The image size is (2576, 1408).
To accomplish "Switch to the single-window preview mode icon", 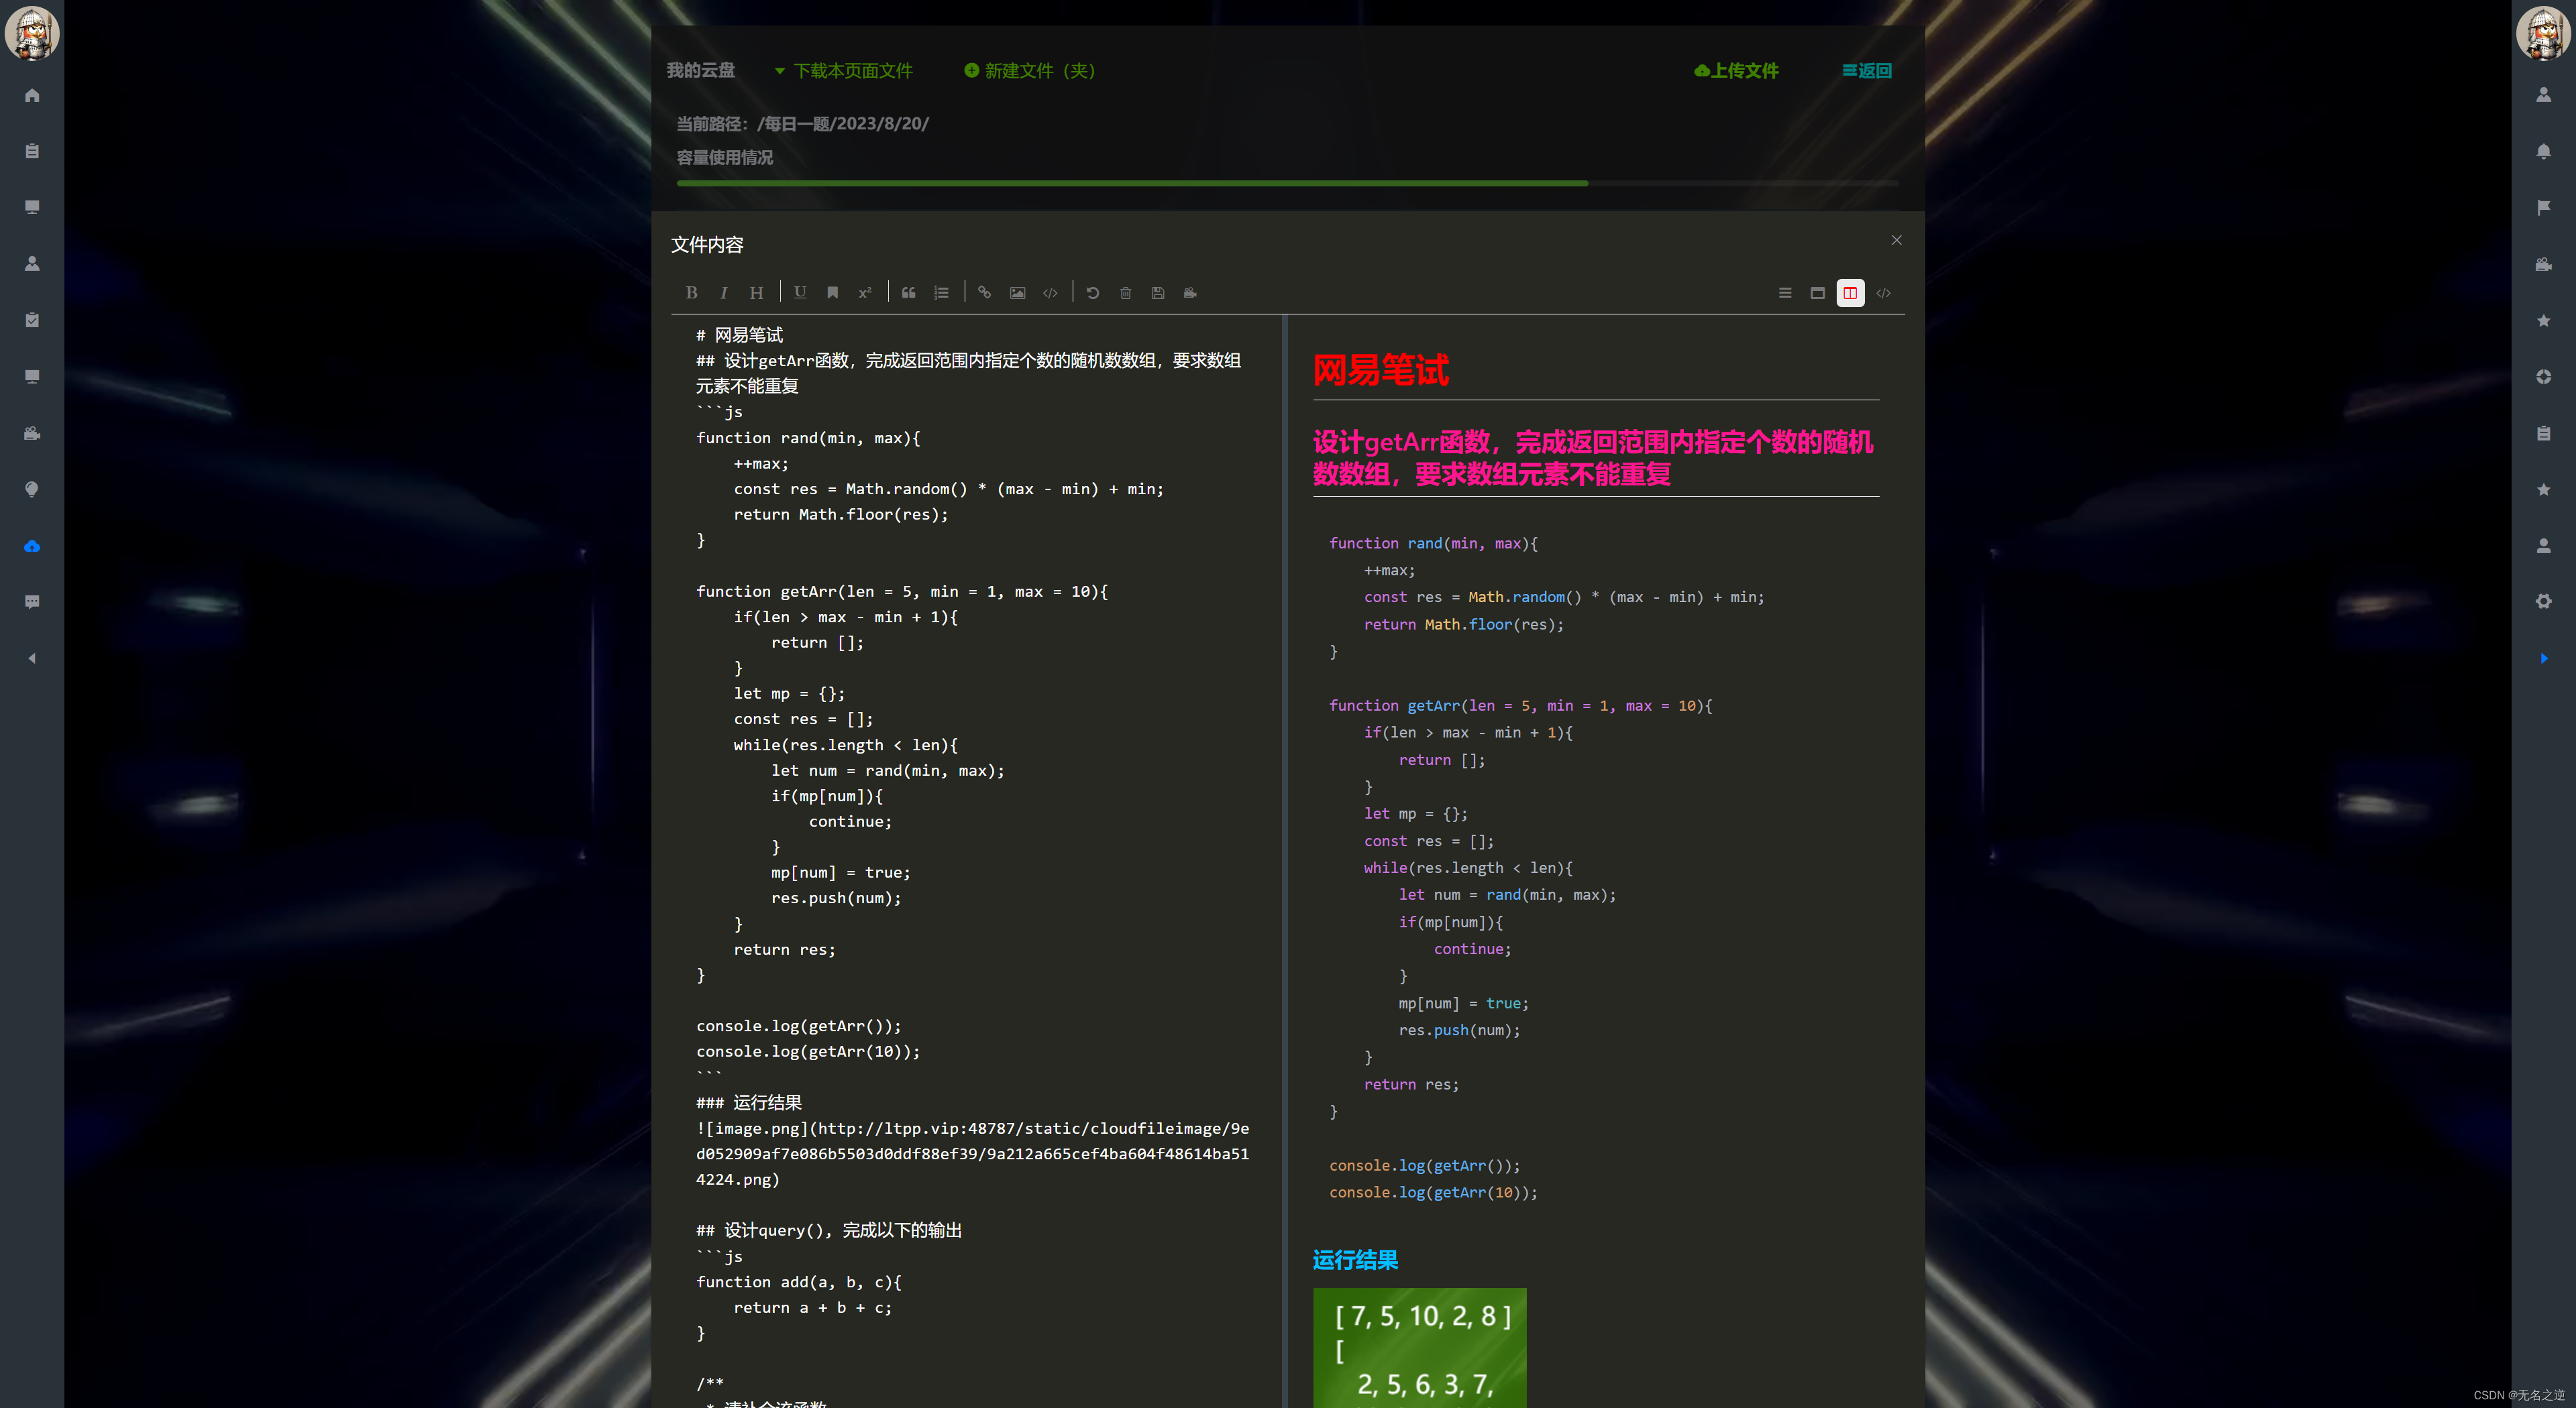I will click(x=1818, y=293).
